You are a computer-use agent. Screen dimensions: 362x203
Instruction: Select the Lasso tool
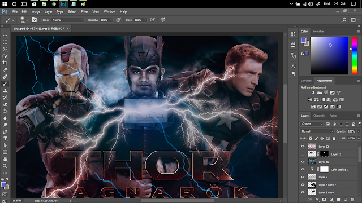(5, 49)
